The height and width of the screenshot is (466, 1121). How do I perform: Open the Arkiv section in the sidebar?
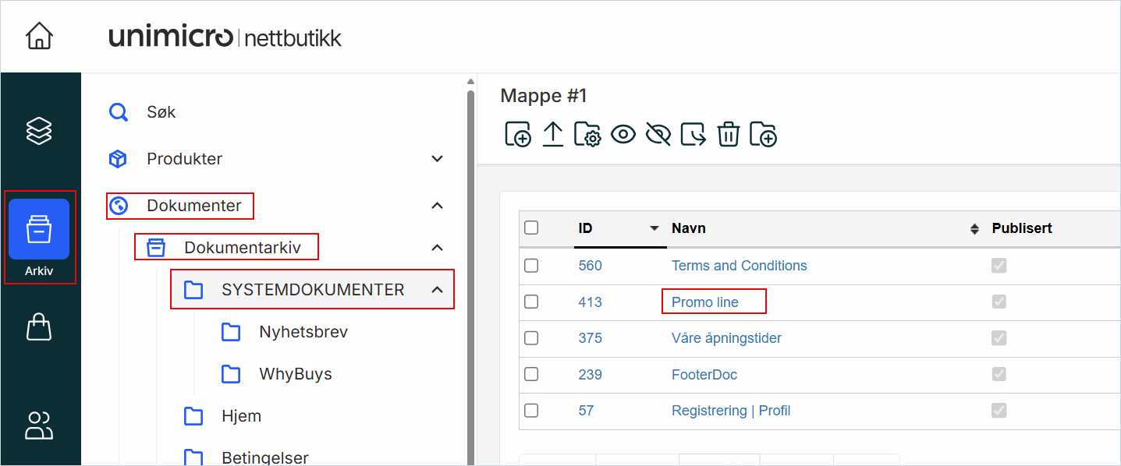[x=40, y=236]
